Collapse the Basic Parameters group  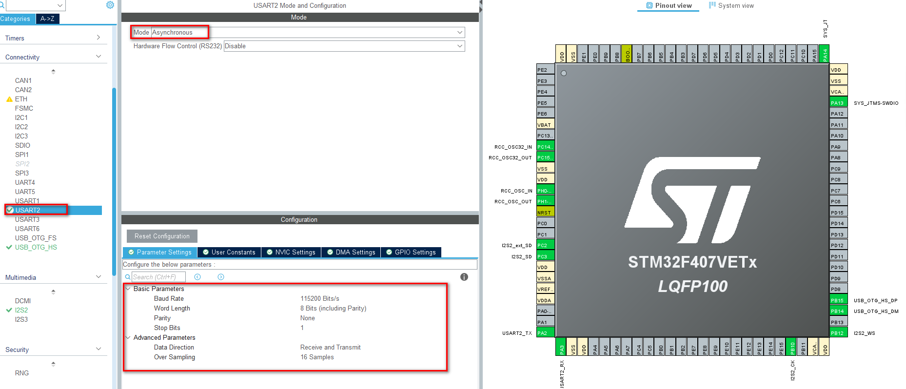128,289
